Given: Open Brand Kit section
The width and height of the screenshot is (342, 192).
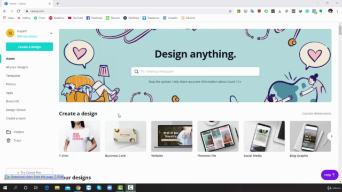Looking at the screenshot, I should [12, 101].
